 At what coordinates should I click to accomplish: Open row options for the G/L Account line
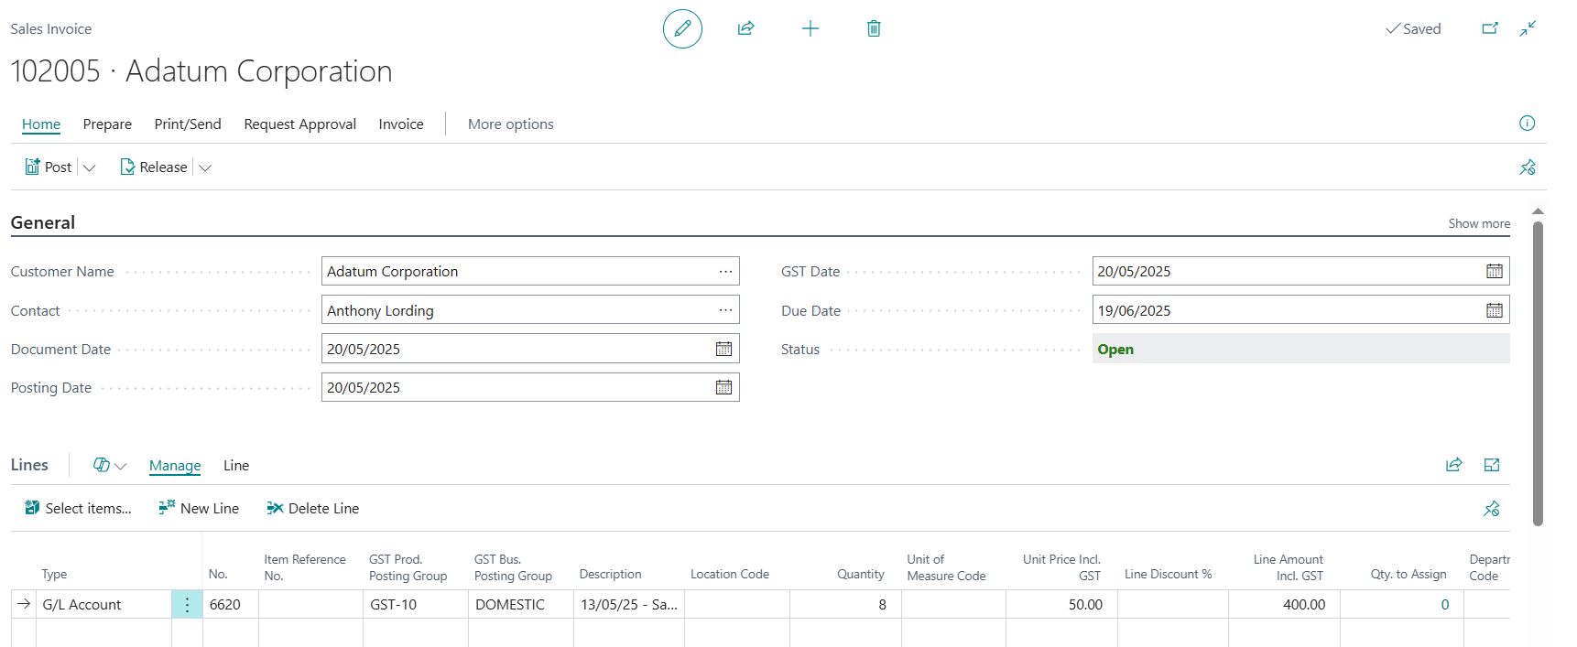[x=187, y=605]
